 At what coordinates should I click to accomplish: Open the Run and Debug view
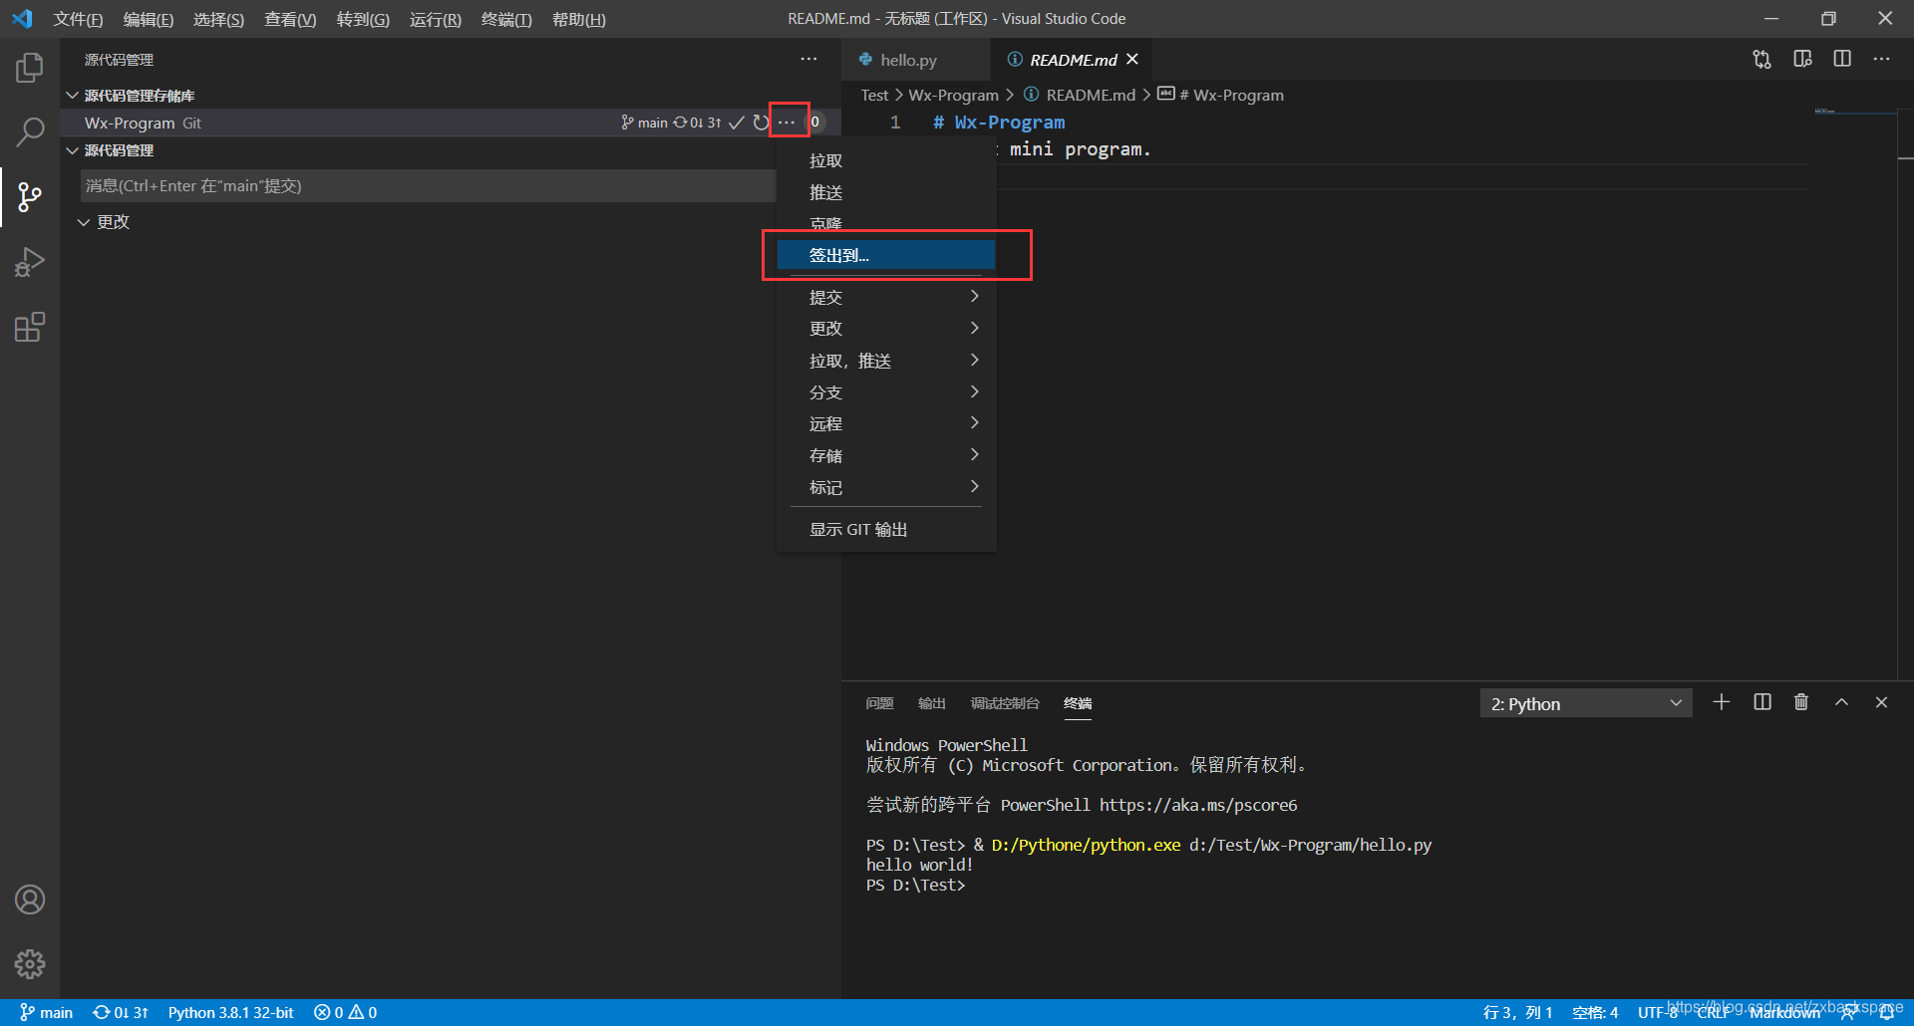(x=30, y=262)
